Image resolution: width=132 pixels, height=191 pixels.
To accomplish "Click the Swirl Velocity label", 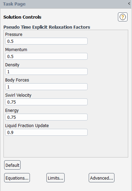I will [18, 95].
